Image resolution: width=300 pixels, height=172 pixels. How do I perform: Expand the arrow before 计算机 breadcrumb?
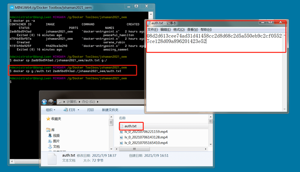coord(64,102)
